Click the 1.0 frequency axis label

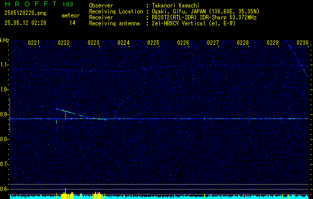(x=4, y=90)
